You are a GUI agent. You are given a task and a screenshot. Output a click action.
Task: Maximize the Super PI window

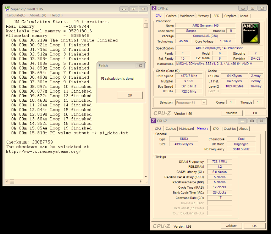(134, 9)
